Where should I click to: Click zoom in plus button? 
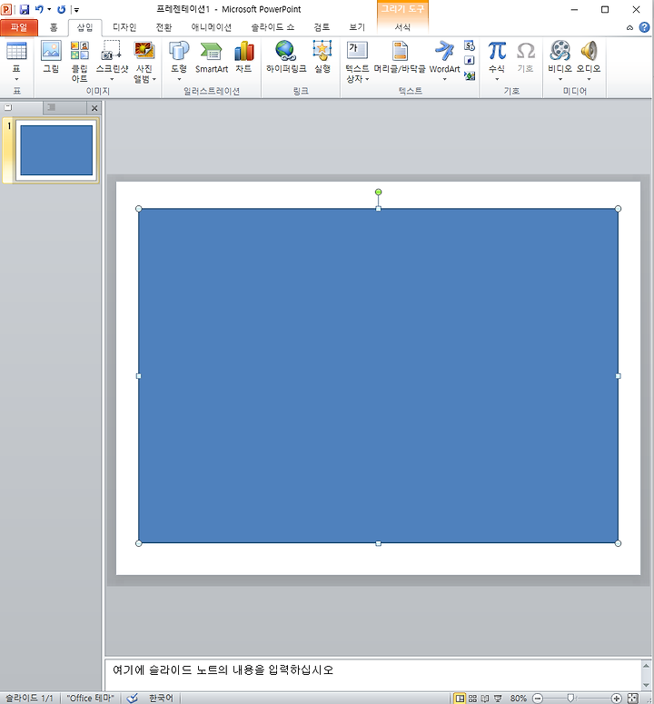tap(617, 699)
